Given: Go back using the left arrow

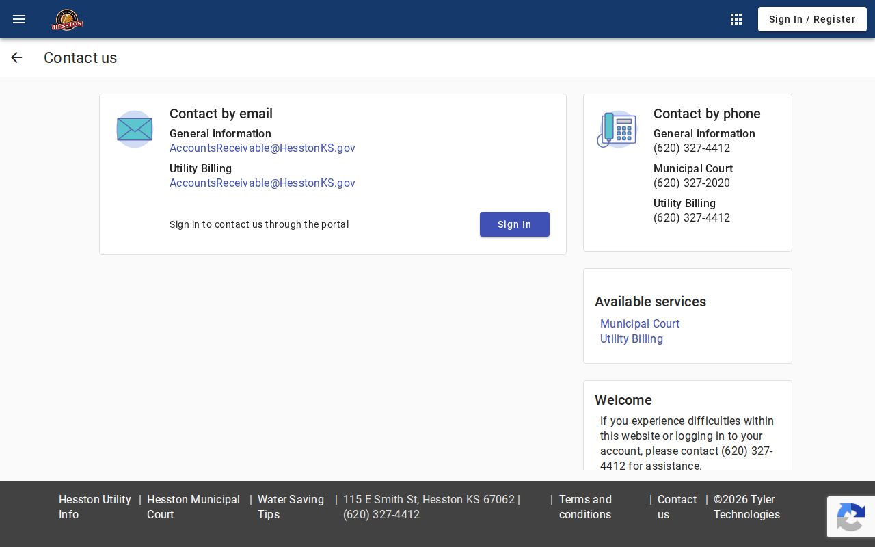Looking at the screenshot, I should [16, 57].
